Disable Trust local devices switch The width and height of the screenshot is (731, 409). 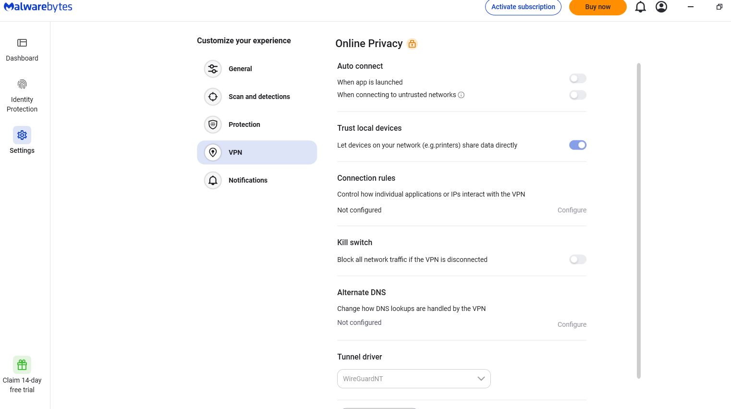coord(577,145)
